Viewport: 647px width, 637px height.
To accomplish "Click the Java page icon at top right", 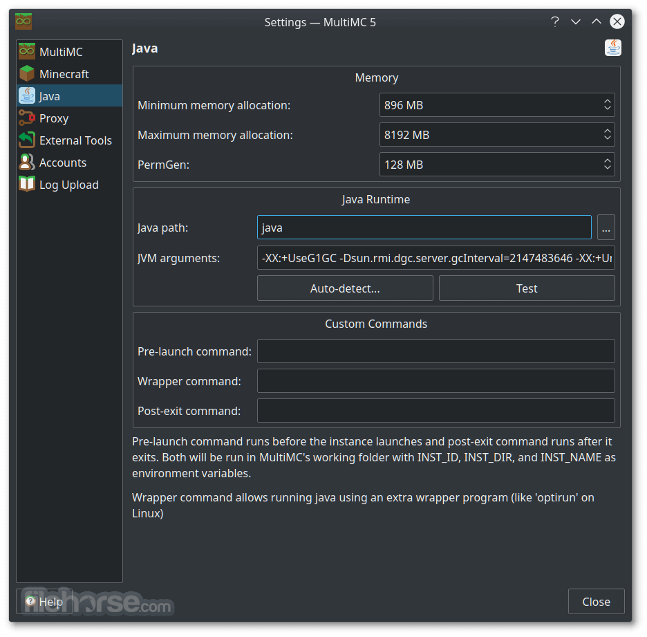I will (612, 48).
